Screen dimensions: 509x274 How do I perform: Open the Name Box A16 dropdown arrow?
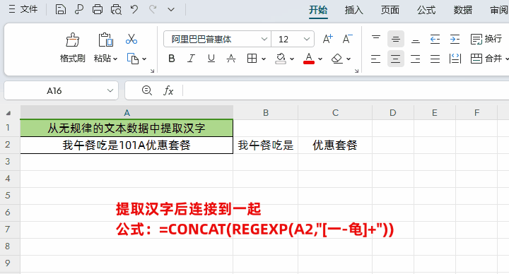pyautogui.click(x=110, y=90)
